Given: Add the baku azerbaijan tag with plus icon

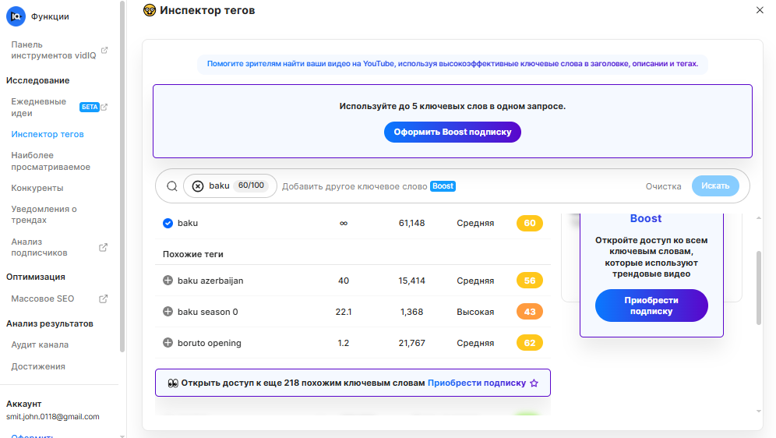Looking at the screenshot, I should point(168,281).
